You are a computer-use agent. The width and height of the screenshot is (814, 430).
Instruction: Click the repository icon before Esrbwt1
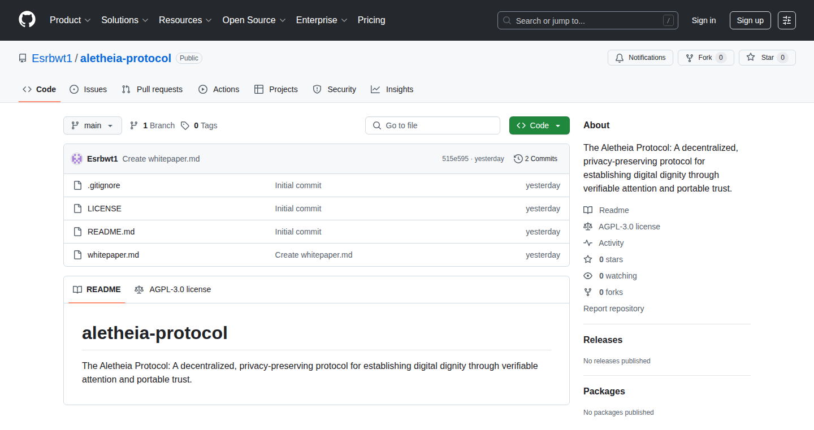coord(23,58)
